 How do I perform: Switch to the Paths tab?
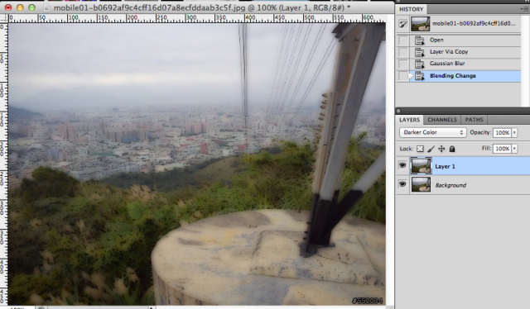(x=474, y=120)
